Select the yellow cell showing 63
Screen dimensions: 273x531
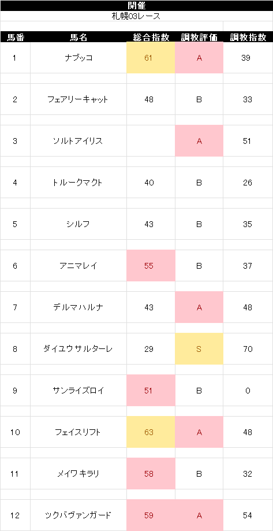pyautogui.click(x=151, y=432)
